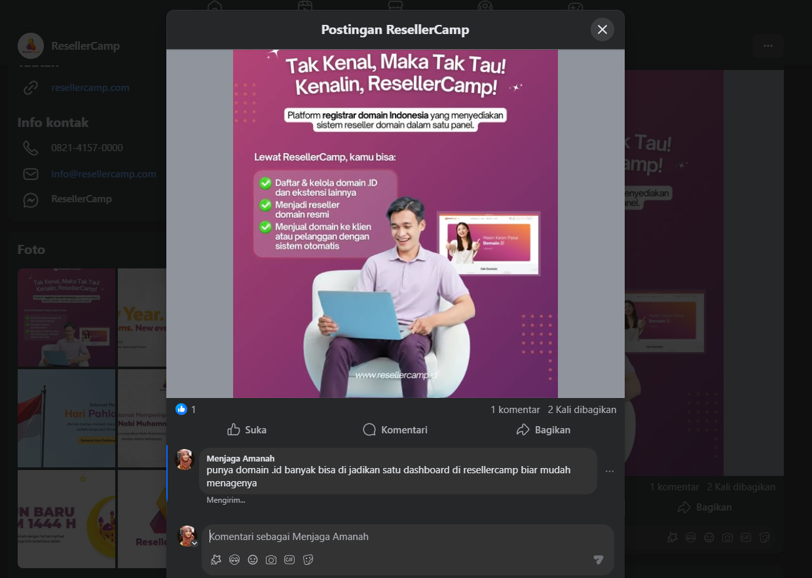Viewport: 812px width, 578px height.
Task: Open the ResellerCamp promotional post image
Action: coord(395,223)
